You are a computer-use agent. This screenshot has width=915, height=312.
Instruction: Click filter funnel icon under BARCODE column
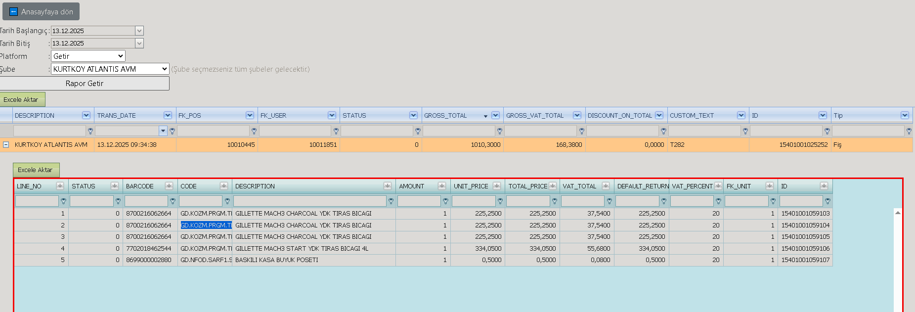173,202
